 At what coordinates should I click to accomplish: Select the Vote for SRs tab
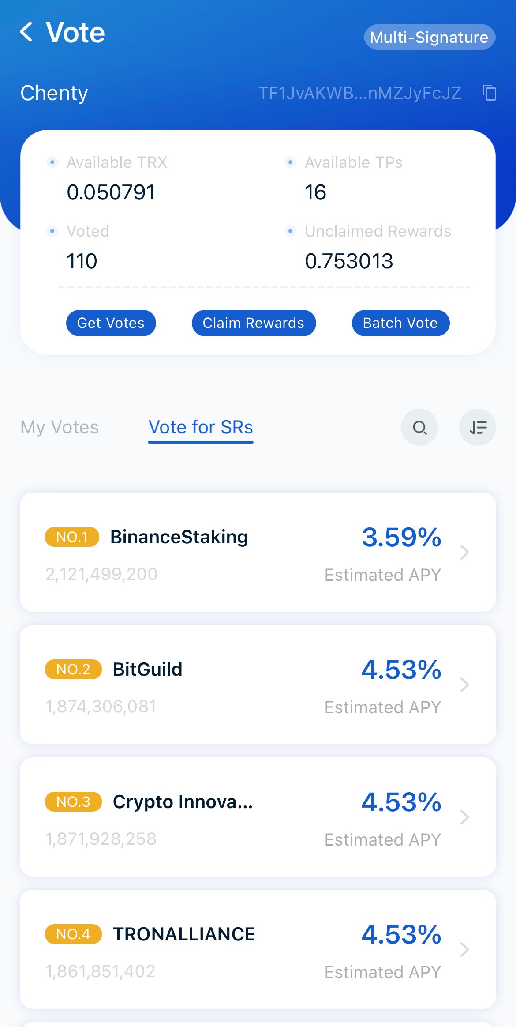(201, 427)
